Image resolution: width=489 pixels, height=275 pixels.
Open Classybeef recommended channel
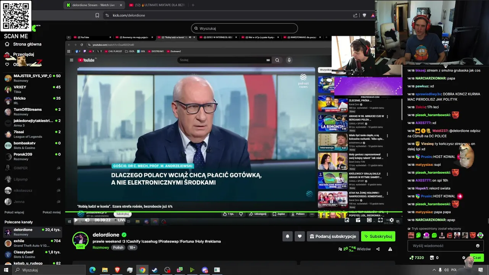tap(32, 254)
